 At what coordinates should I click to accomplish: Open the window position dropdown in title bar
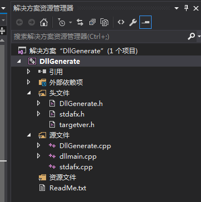pos(177,8)
